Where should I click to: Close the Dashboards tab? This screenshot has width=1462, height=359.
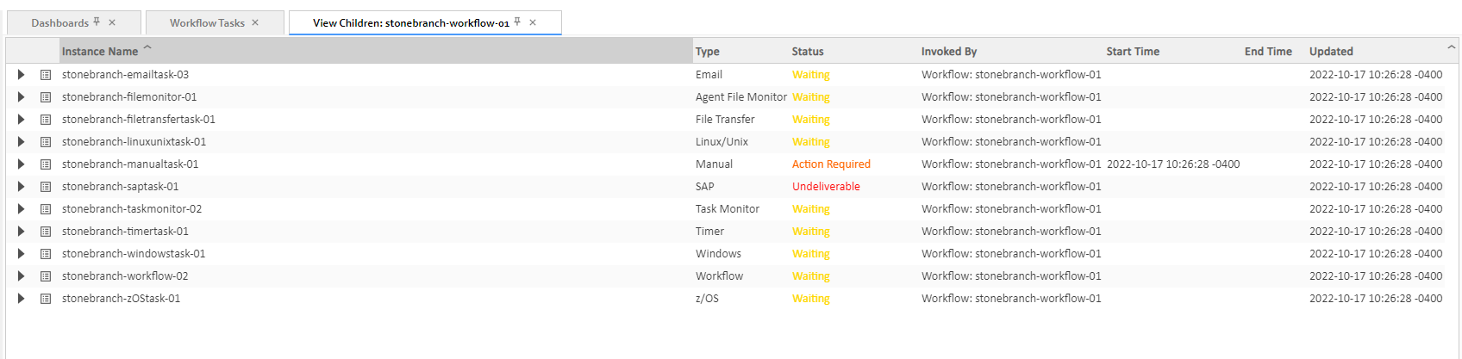[112, 23]
